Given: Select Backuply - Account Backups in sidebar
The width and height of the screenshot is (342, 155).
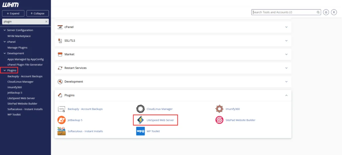Looking at the screenshot, I should (x=25, y=76).
